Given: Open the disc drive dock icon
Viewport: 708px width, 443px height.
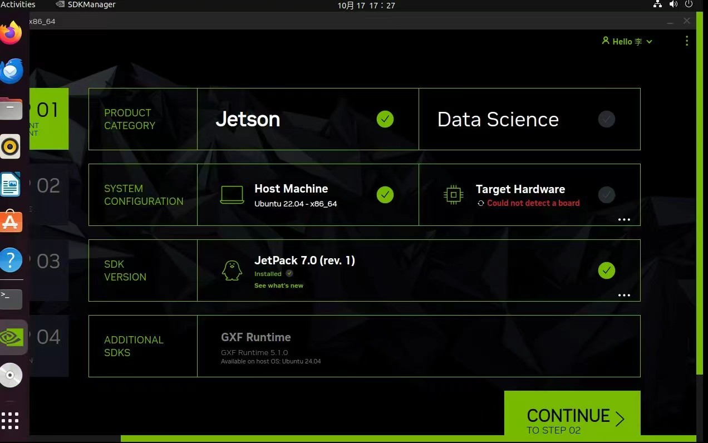Looking at the screenshot, I should coord(11,375).
